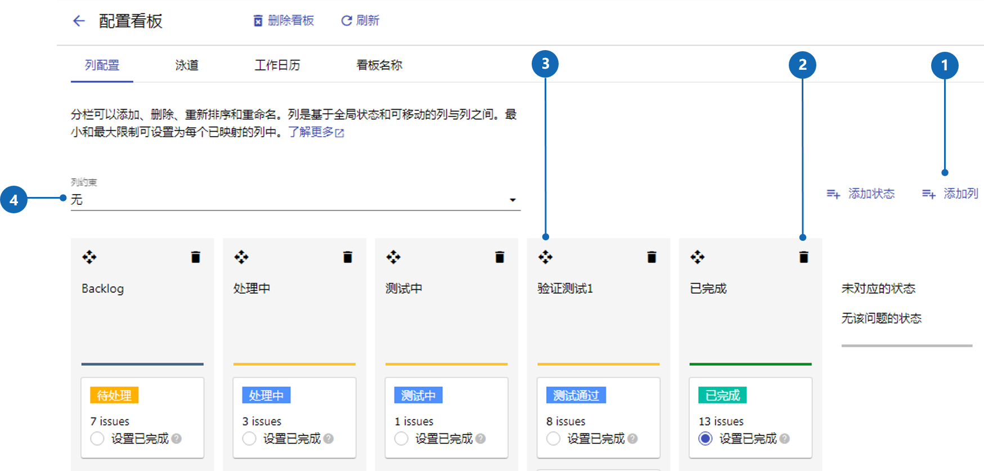Click the 添加状态 plus-list icon

pos(833,194)
